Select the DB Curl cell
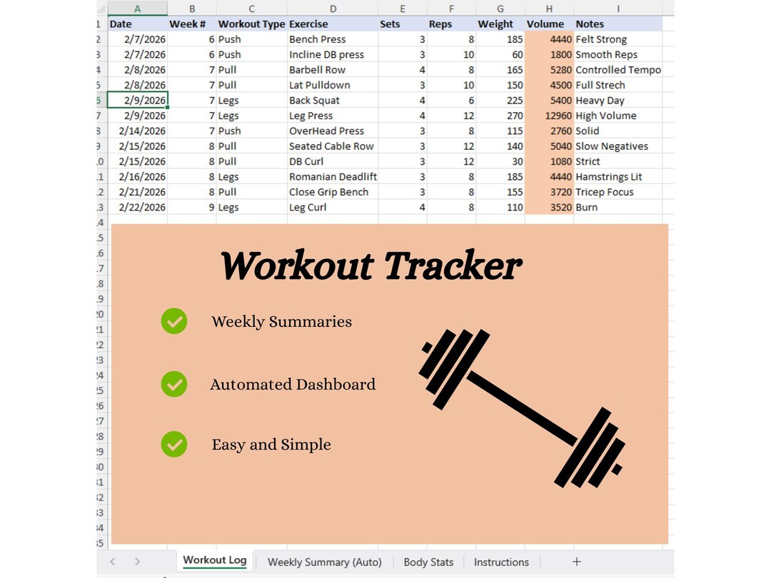Image resolution: width=771 pixels, height=578 pixels. [333, 161]
